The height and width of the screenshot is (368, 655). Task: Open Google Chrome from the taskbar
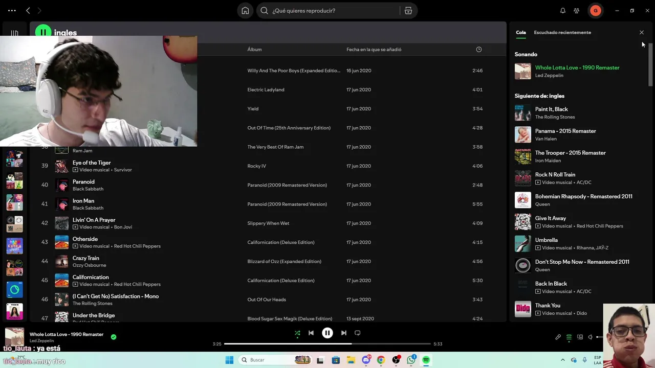(x=381, y=360)
